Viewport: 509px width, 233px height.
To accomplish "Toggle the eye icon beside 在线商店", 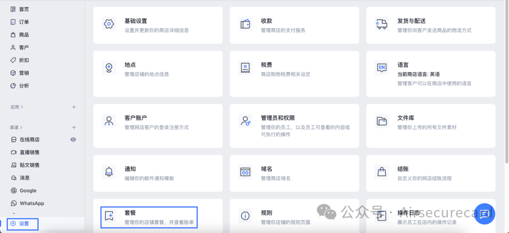I will click(74, 140).
